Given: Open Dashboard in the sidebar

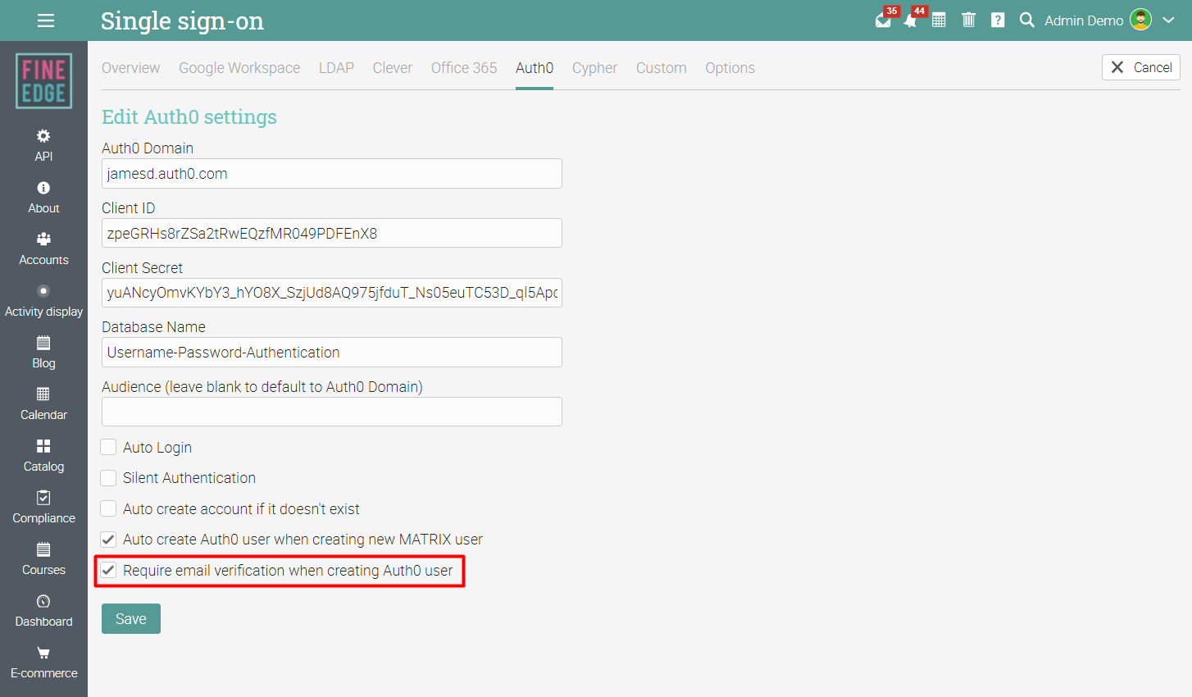Looking at the screenshot, I should (43, 611).
